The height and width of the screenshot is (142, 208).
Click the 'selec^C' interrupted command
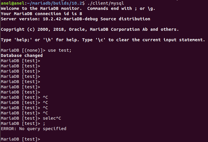[52, 118]
